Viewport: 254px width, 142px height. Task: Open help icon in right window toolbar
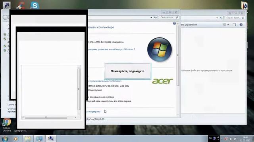pyautogui.click(x=241, y=24)
